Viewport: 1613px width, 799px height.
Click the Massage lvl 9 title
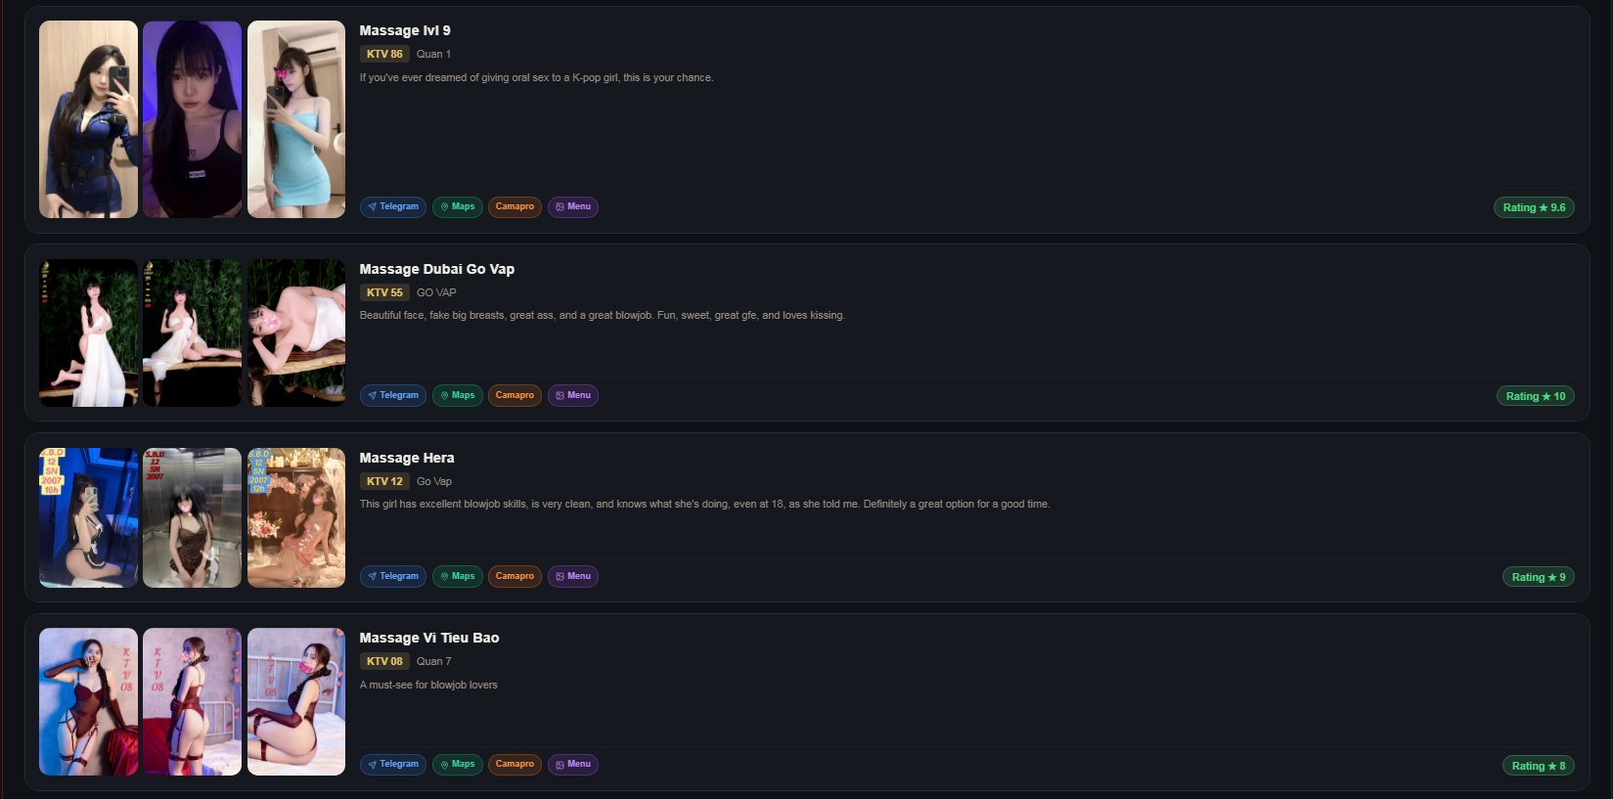pyautogui.click(x=405, y=30)
